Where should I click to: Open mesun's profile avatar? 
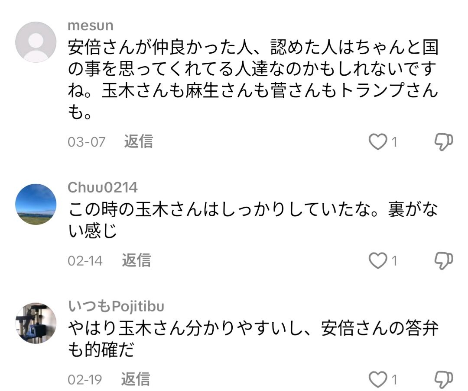[x=36, y=42]
